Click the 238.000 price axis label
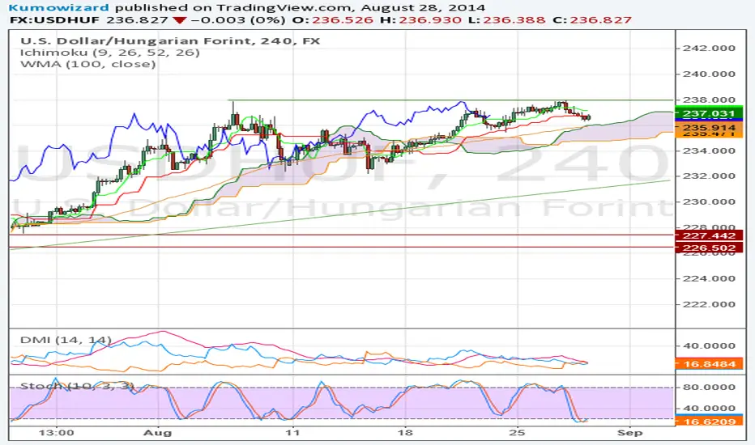 click(x=710, y=100)
